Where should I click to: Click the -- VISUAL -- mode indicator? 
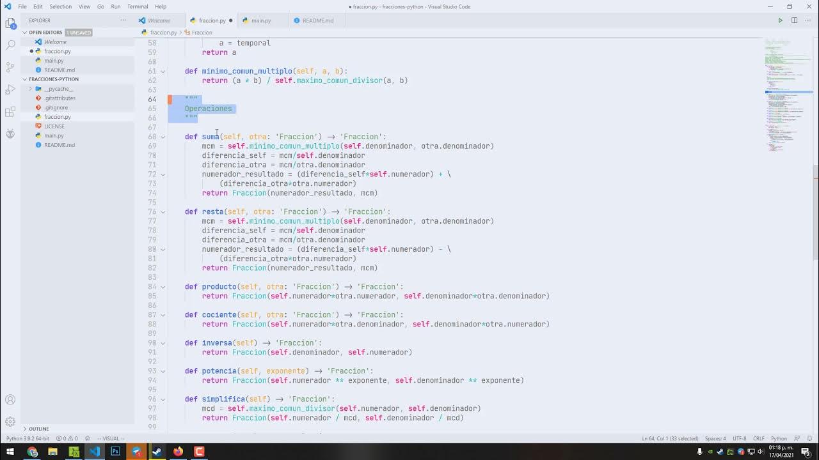point(111,438)
